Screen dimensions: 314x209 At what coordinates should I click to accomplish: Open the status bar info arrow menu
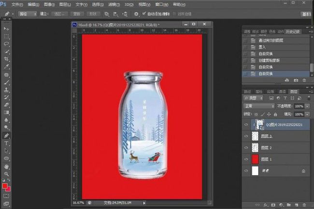tap(144, 203)
